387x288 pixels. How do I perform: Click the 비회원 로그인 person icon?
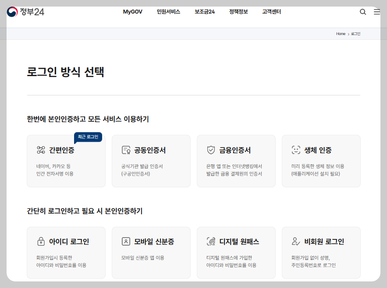click(296, 242)
